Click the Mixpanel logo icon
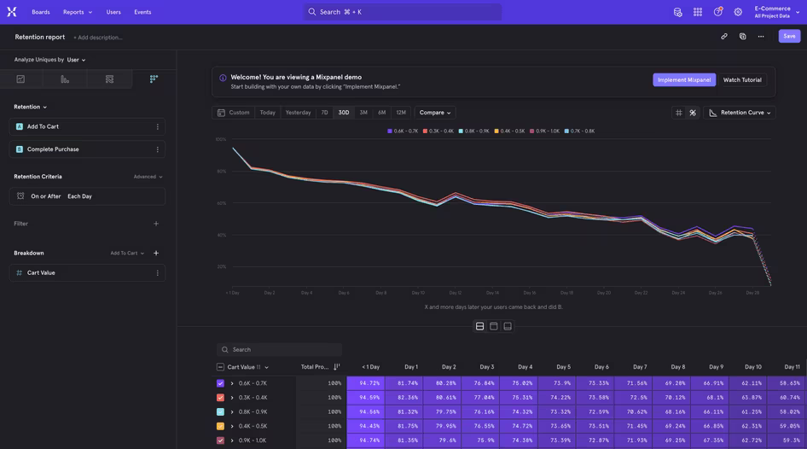This screenshot has width=807, height=449. (x=12, y=12)
